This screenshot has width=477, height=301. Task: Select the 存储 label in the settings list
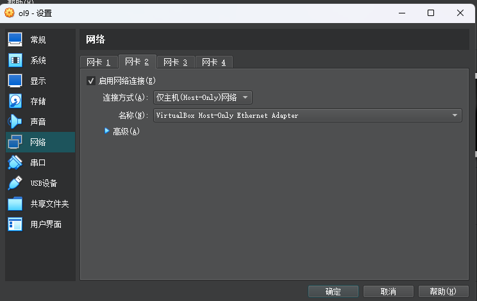[x=38, y=101]
